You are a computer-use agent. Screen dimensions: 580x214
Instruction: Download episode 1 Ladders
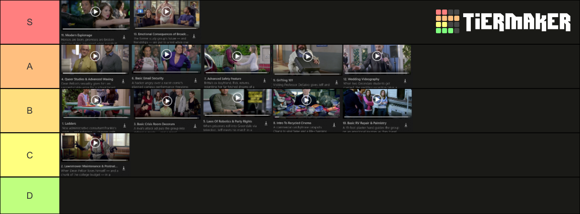pos(124,125)
